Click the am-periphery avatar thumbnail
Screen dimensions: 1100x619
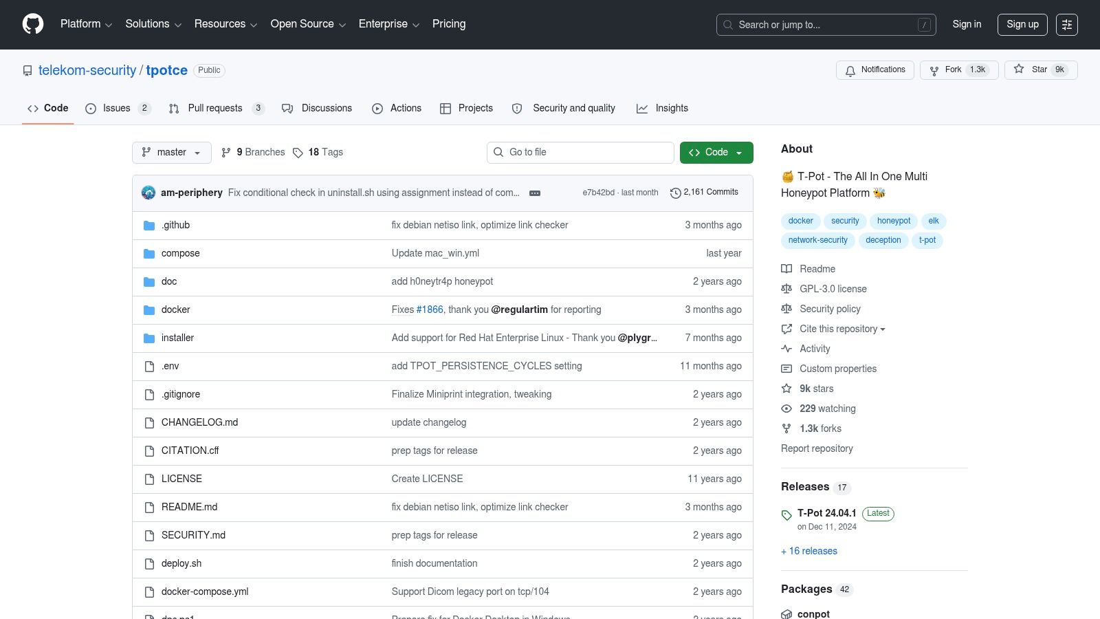click(x=148, y=193)
